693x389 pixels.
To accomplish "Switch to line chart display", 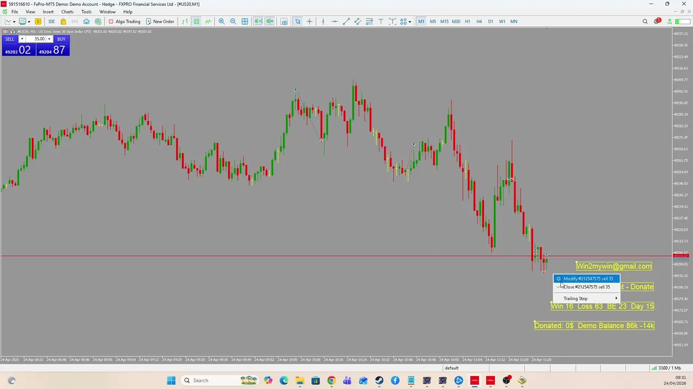I will coord(208,22).
